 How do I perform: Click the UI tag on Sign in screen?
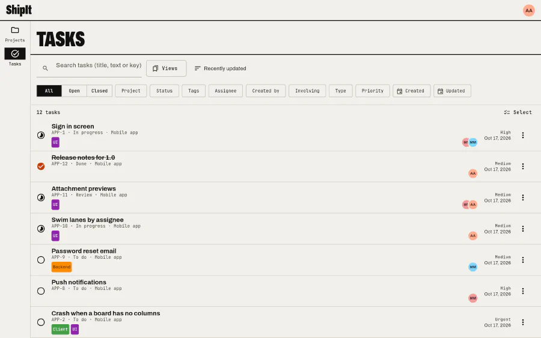click(55, 142)
